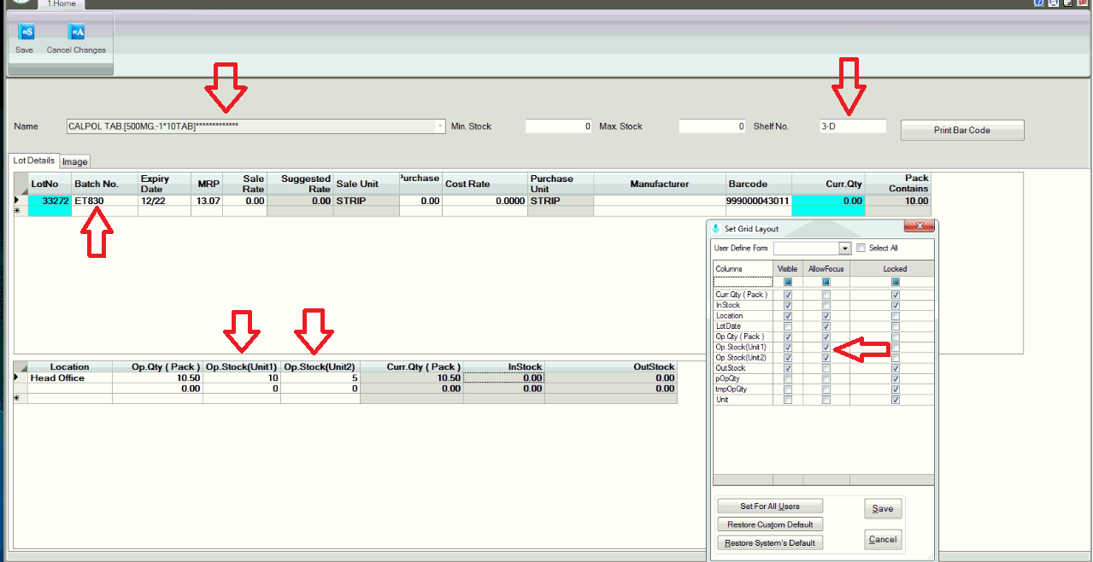This screenshot has width=1093, height=562.
Task: Open the Name combo box dropdown
Action: point(441,126)
